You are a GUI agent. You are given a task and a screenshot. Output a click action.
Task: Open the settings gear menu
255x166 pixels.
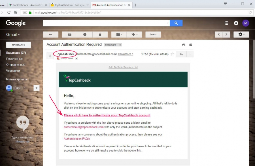(241, 34)
